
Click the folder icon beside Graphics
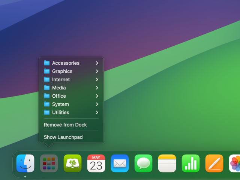(47, 71)
